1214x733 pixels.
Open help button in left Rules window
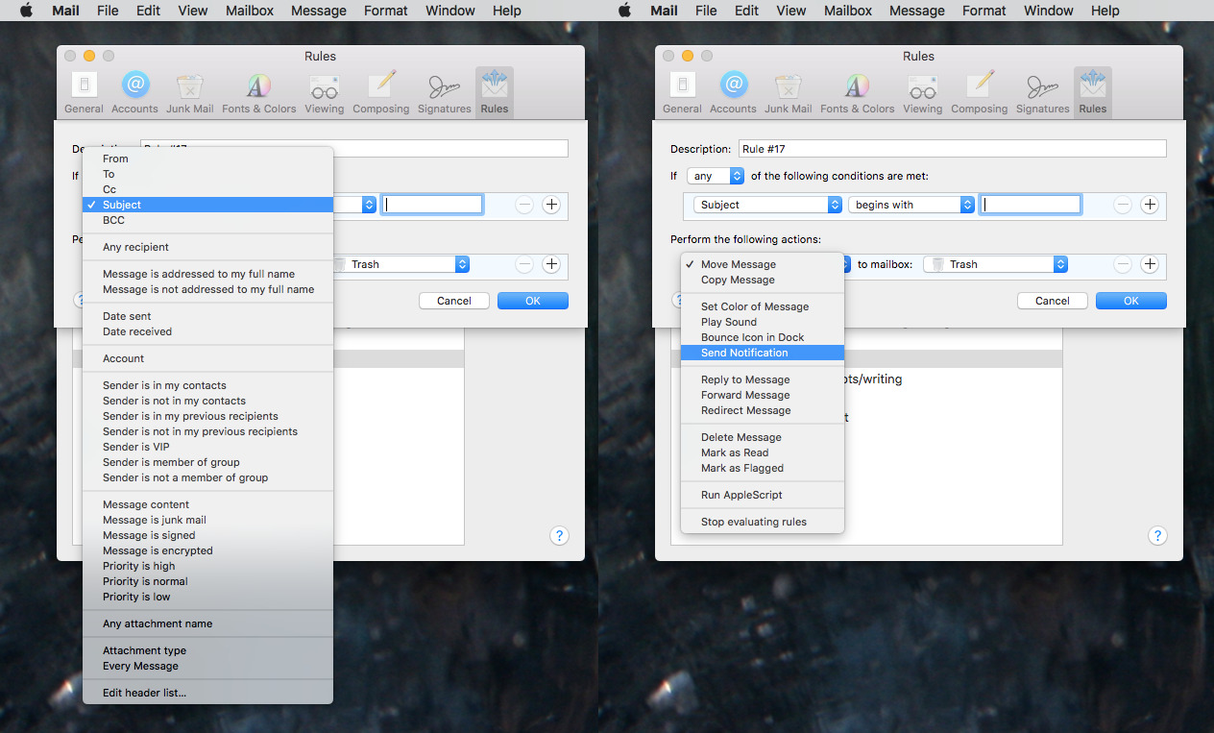(x=560, y=536)
